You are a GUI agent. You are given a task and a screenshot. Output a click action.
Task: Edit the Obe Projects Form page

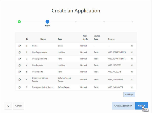point(20,72)
